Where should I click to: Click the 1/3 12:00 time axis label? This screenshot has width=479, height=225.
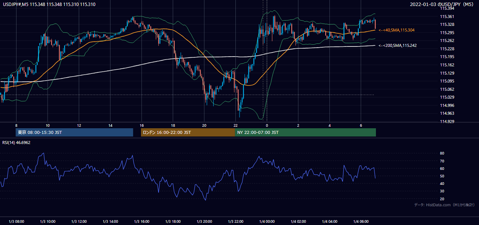click(79, 221)
